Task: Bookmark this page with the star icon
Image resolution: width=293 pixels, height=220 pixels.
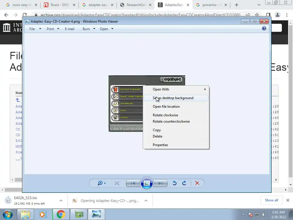Action: (x=257, y=15)
